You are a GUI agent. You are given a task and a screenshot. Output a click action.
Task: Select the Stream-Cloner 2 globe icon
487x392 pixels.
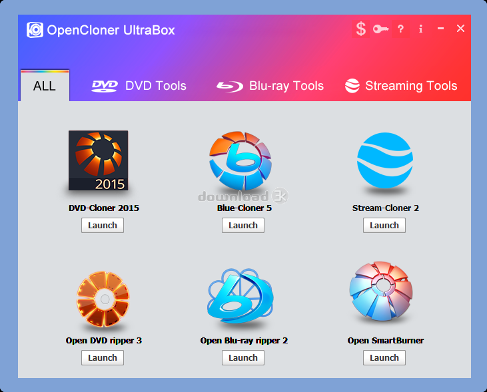[x=385, y=160]
